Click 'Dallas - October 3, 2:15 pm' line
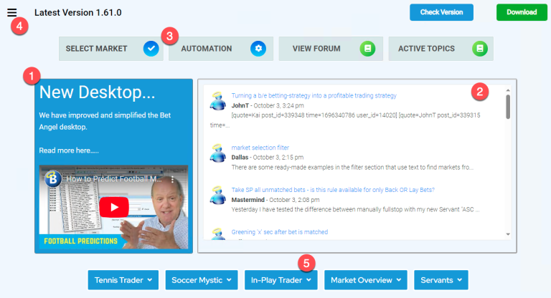Image resolution: width=551 pixels, height=298 pixels. (268, 158)
